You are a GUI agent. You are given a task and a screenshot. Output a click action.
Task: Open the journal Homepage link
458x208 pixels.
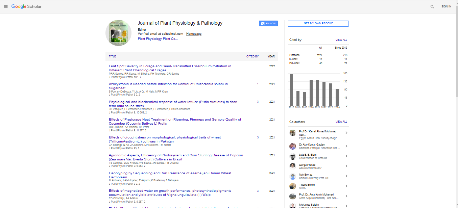click(194, 34)
